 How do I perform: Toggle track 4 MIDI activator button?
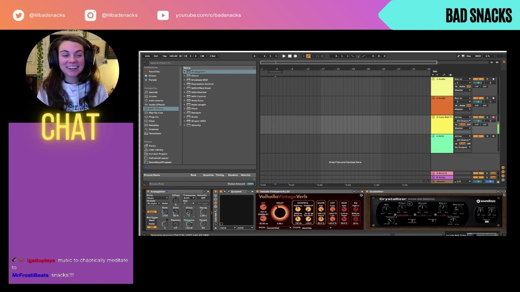click(478, 136)
